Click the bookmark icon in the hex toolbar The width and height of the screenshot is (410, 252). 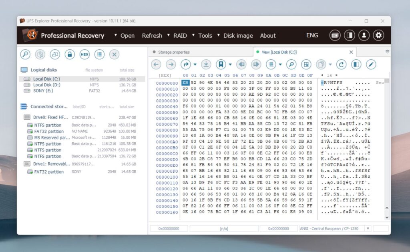point(220,64)
